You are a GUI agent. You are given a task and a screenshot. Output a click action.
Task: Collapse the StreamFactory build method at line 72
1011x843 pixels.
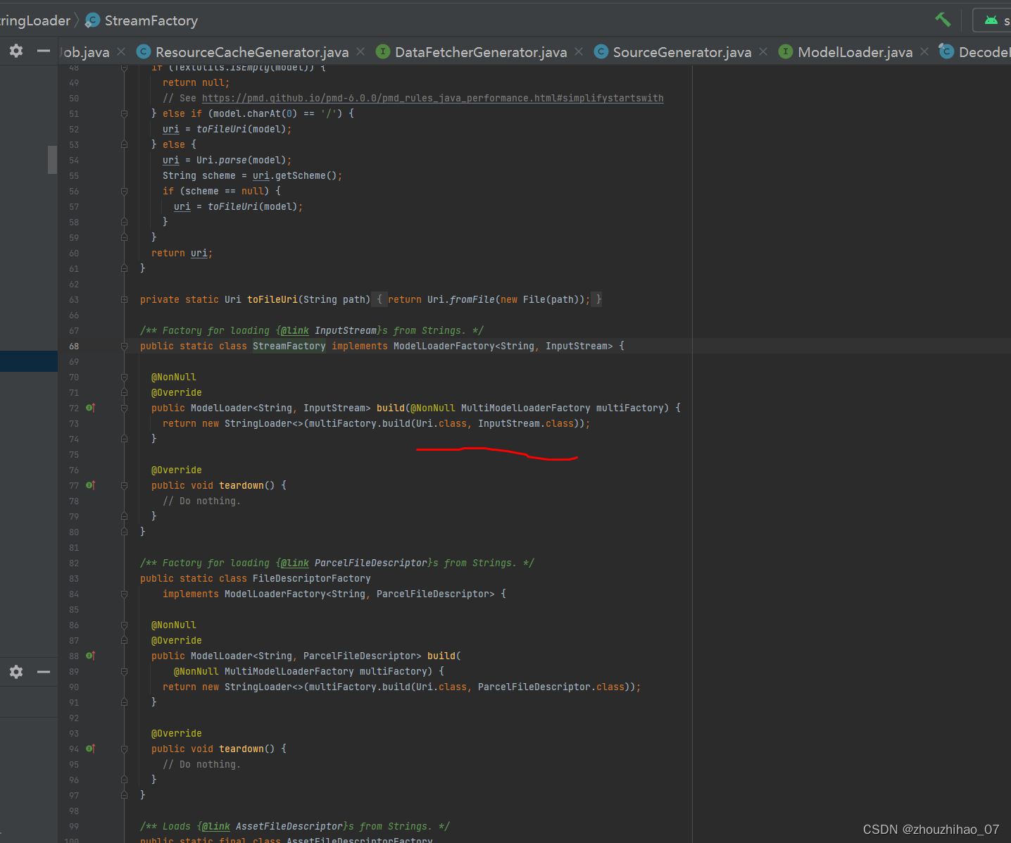click(x=124, y=408)
